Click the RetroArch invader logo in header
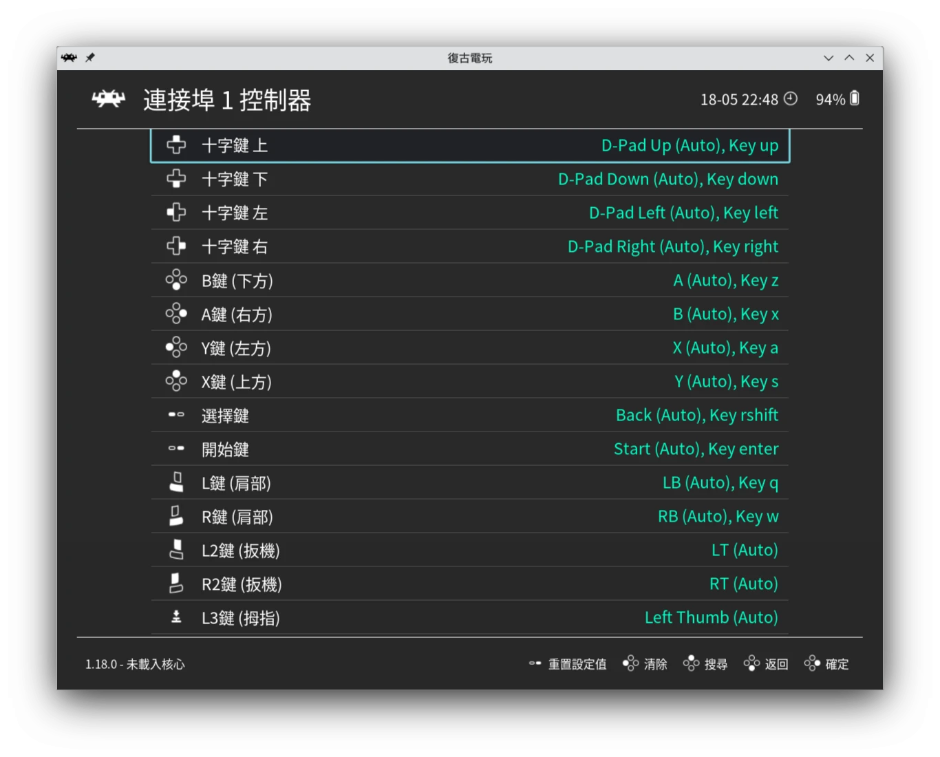940x757 pixels. [x=109, y=100]
